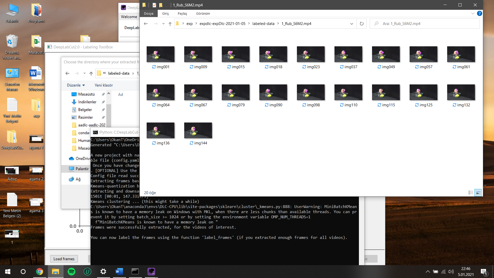The height and width of the screenshot is (278, 494).
Task: Expand the quick access toolbar customize dropdown
Action: [x=166, y=5]
